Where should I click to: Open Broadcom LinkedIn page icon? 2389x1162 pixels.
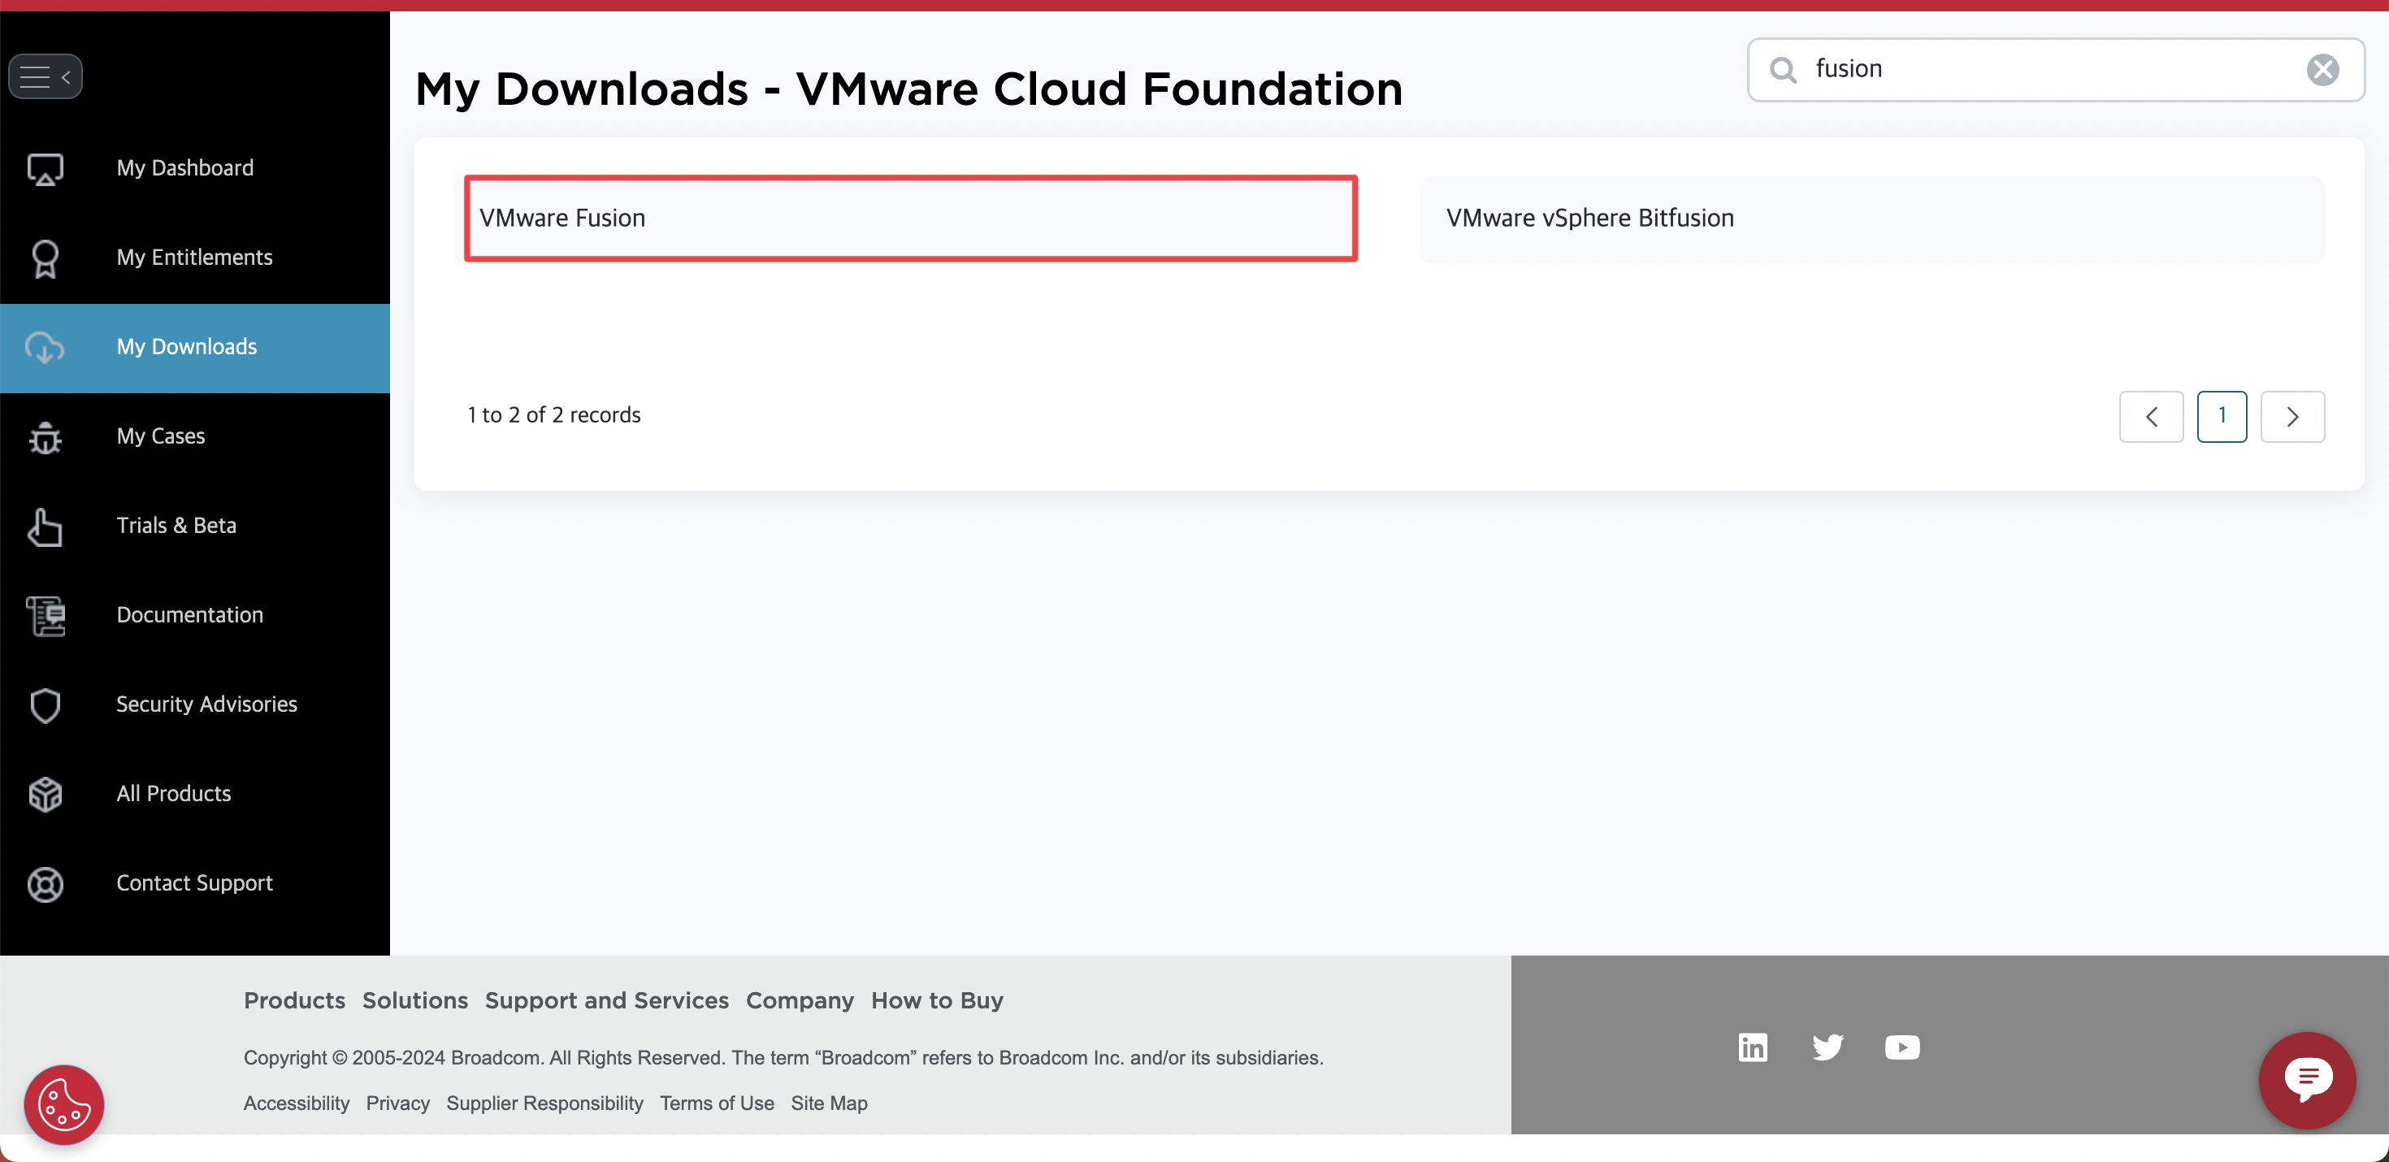(x=1752, y=1048)
